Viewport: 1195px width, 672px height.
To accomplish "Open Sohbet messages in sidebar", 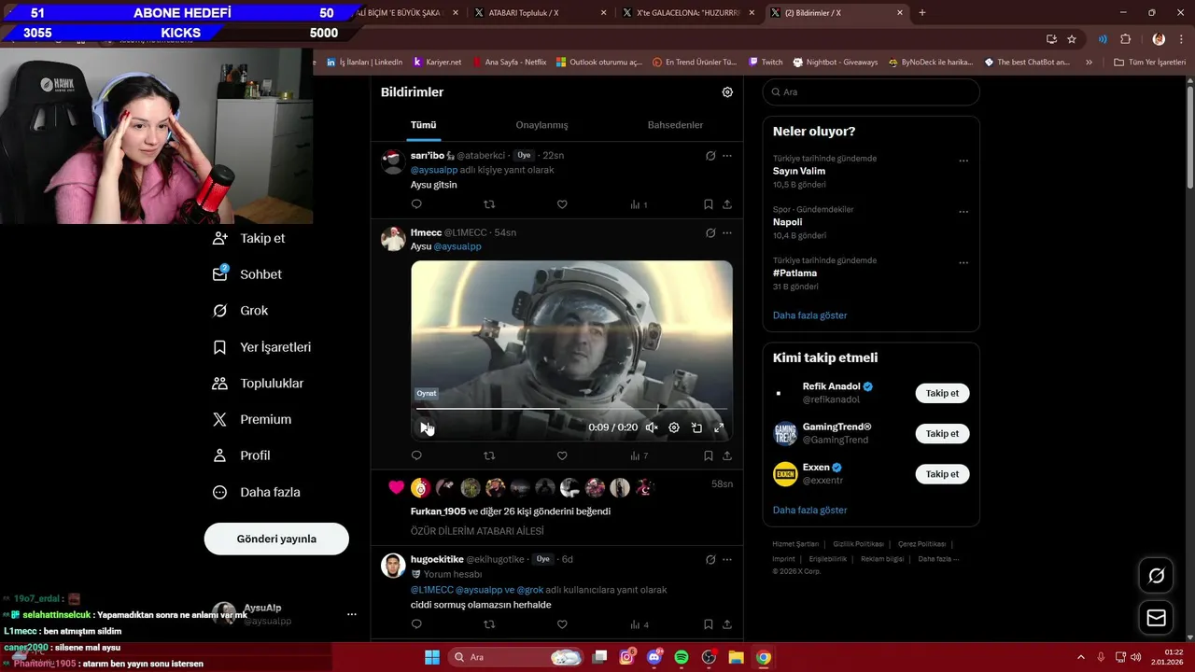I will tap(247, 274).
